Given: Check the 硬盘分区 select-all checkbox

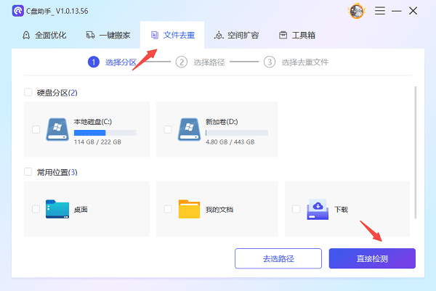Looking at the screenshot, I should click(x=28, y=93).
